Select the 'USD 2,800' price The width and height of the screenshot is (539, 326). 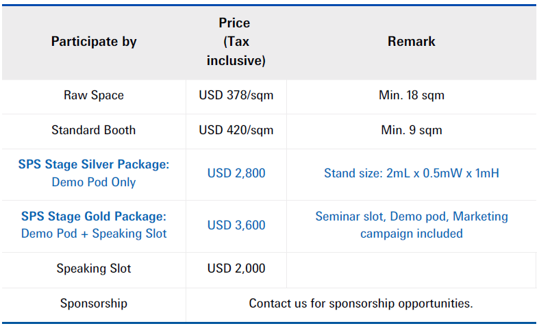[x=236, y=173]
